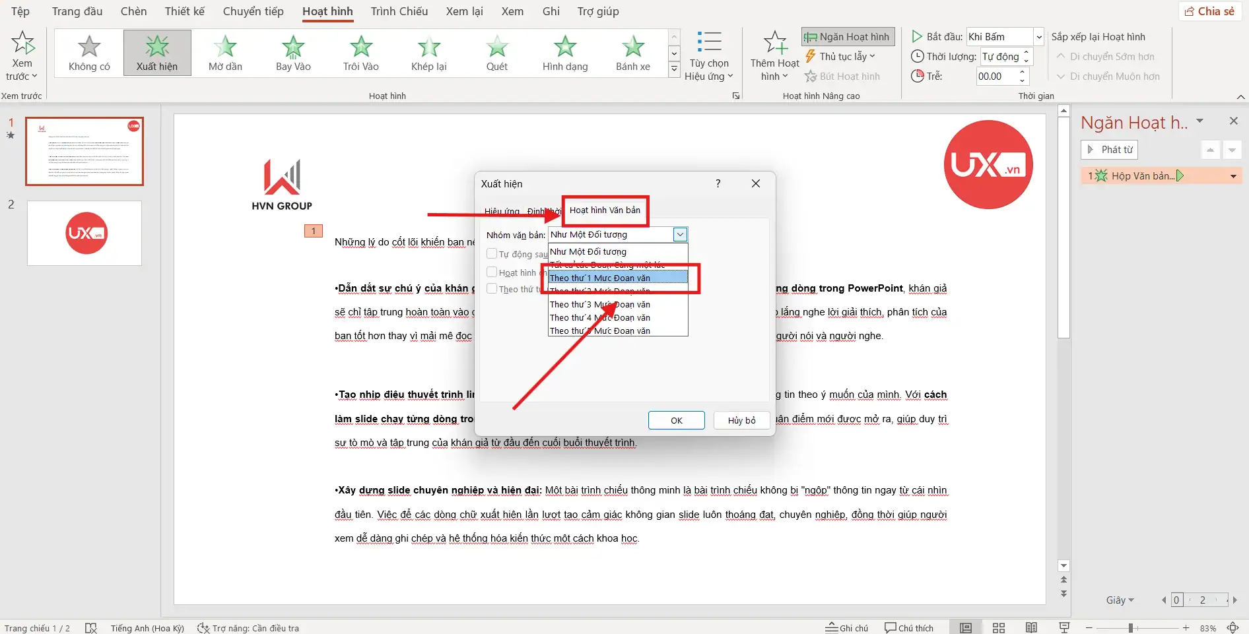The width and height of the screenshot is (1249, 634).
Task: Expand the Bắt đầu dropdown
Action: click(x=1038, y=37)
